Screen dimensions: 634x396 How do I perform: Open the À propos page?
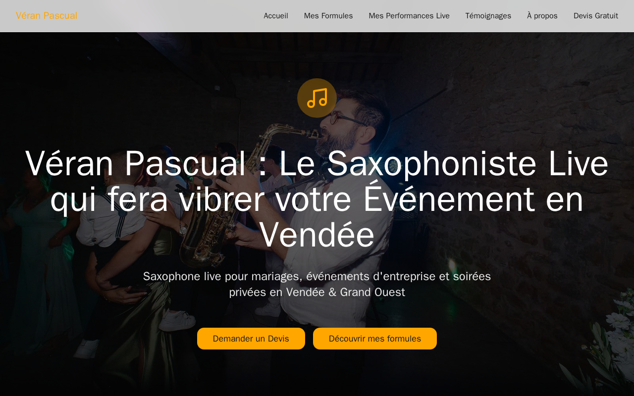pyautogui.click(x=542, y=16)
